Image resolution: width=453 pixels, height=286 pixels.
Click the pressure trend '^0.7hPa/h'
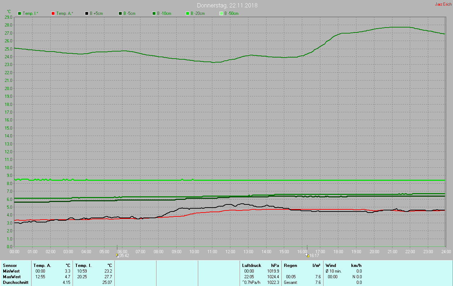(x=252, y=282)
